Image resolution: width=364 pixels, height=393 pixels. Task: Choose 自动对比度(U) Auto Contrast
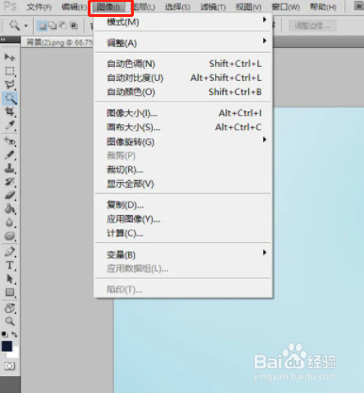pyautogui.click(x=183, y=78)
